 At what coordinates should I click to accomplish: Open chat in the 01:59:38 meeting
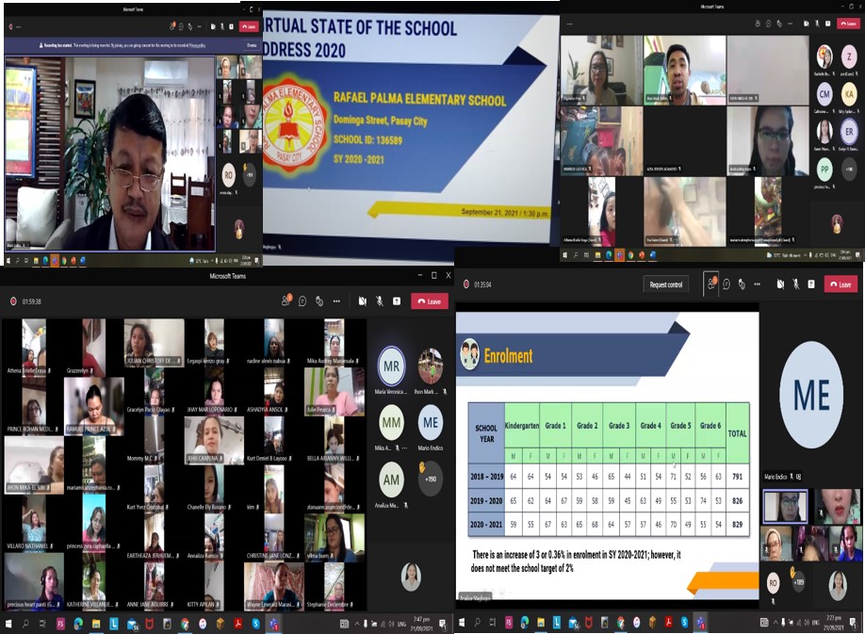(x=302, y=301)
